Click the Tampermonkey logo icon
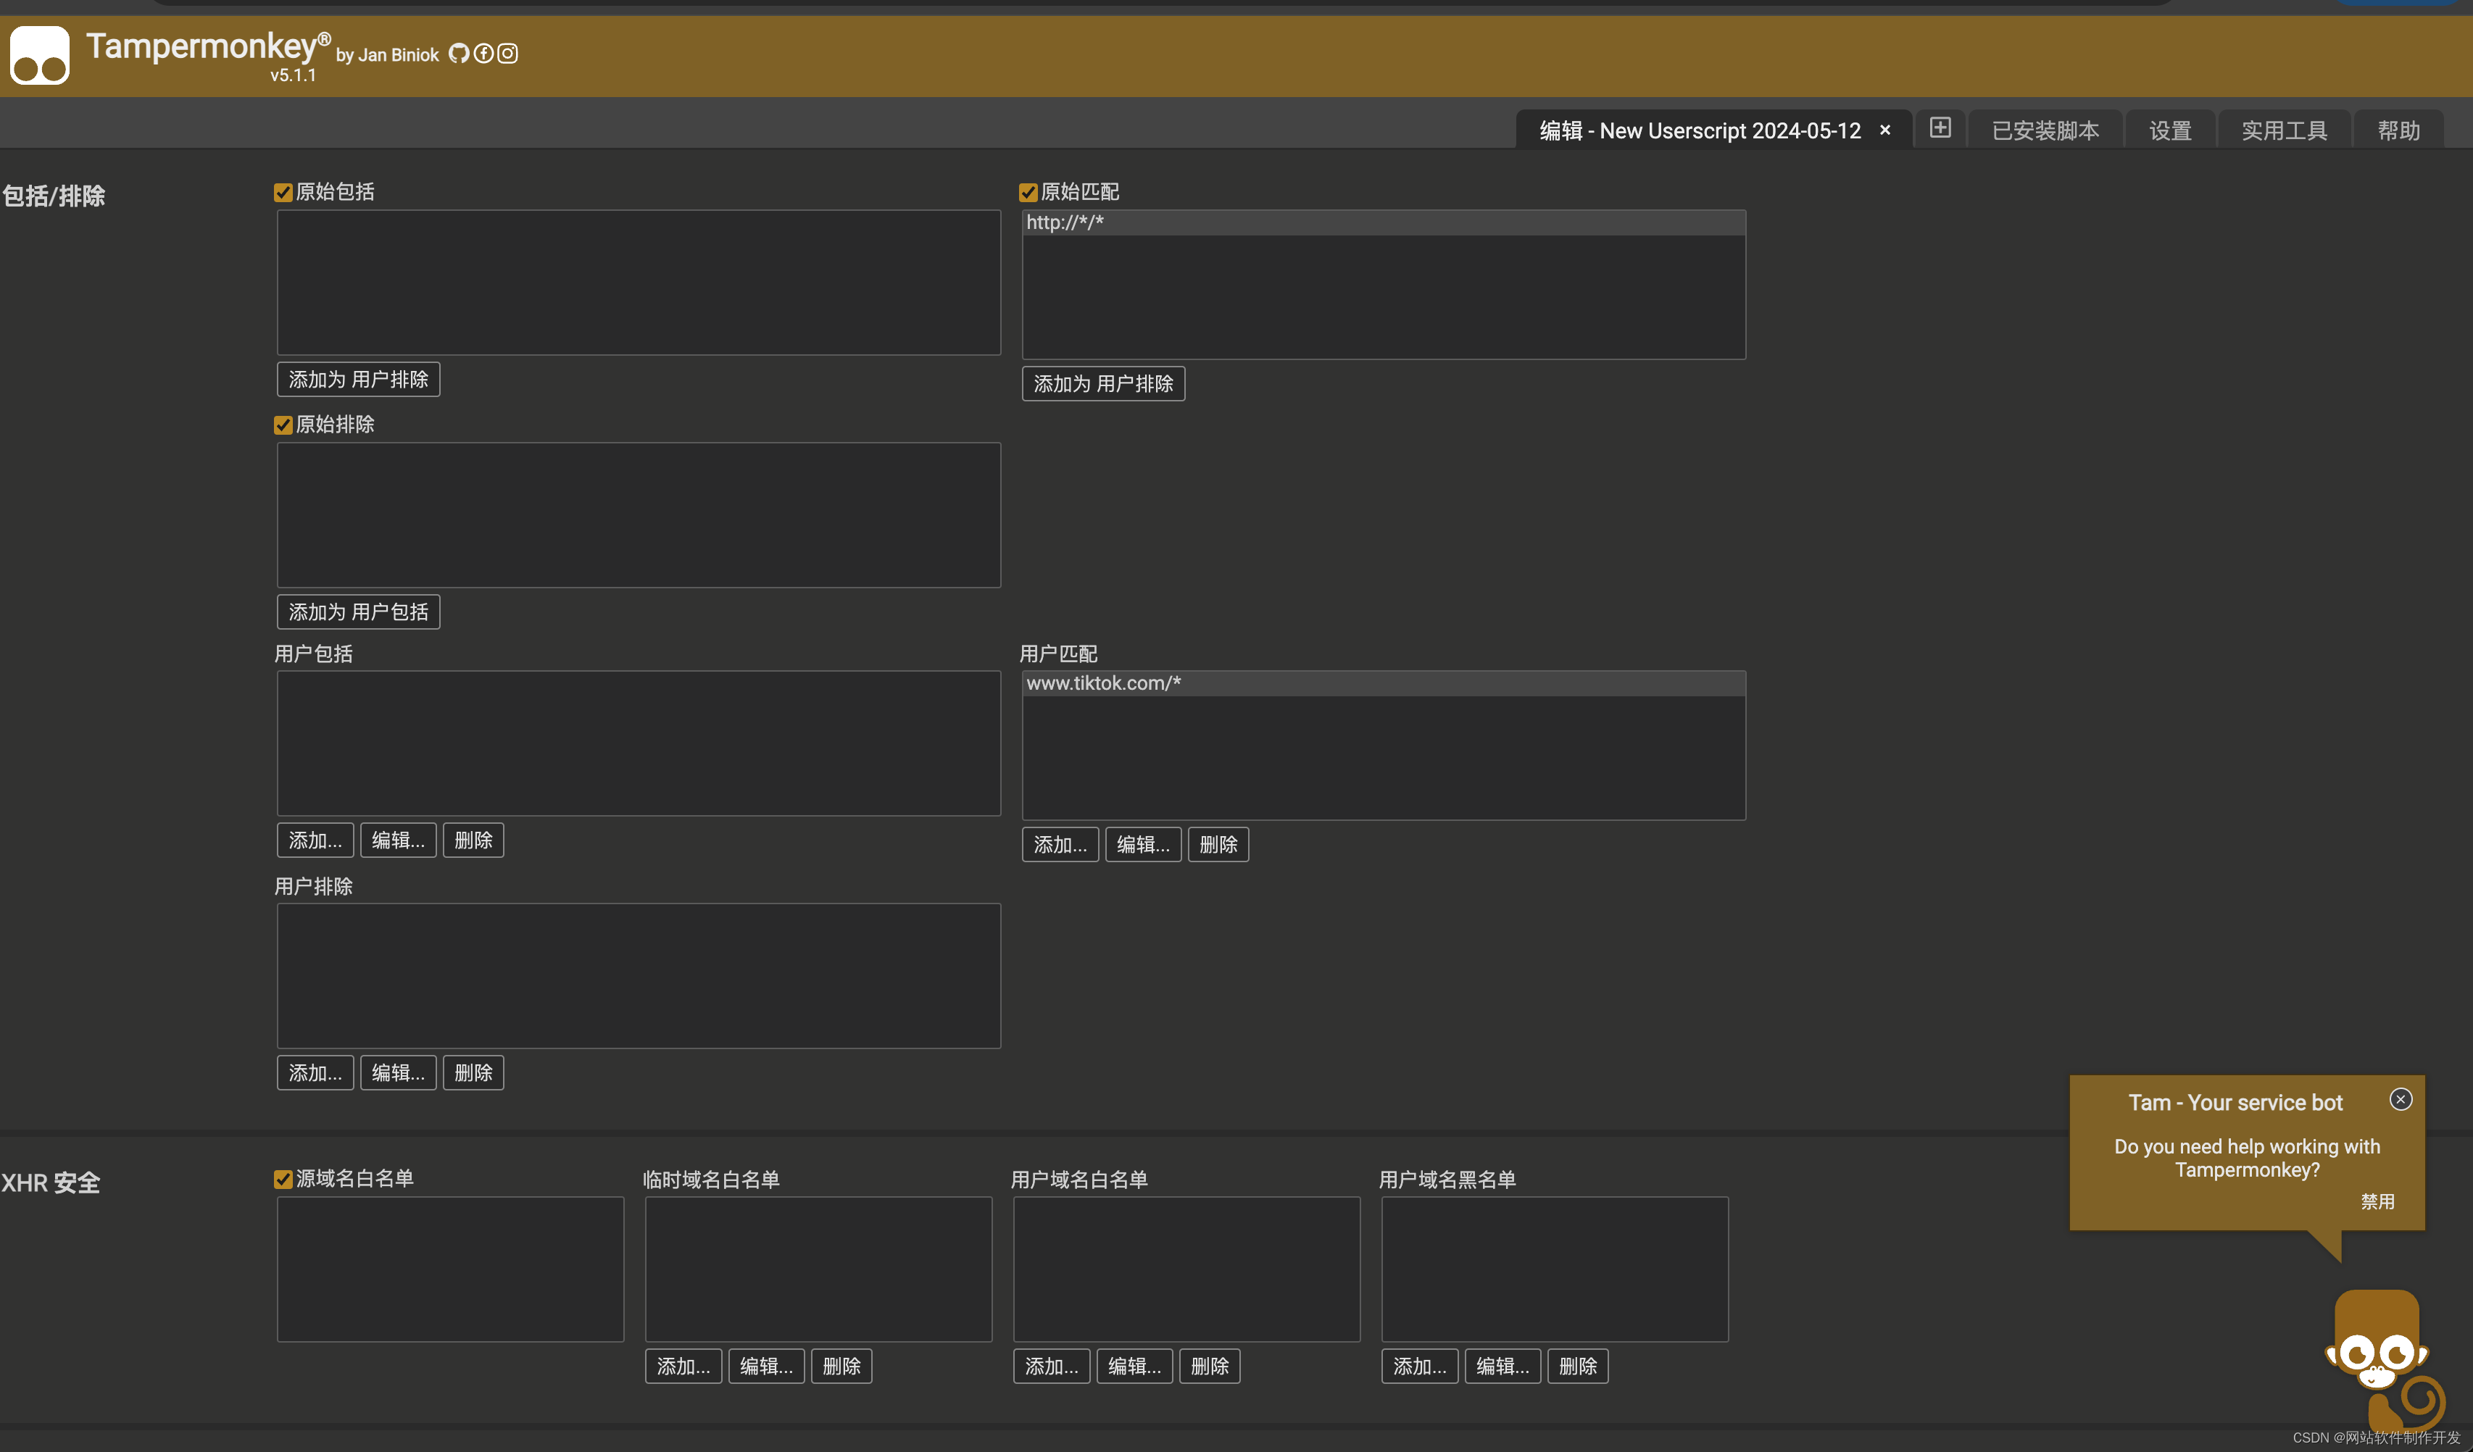Viewport: 2473px width, 1452px height. click(x=41, y=56)
